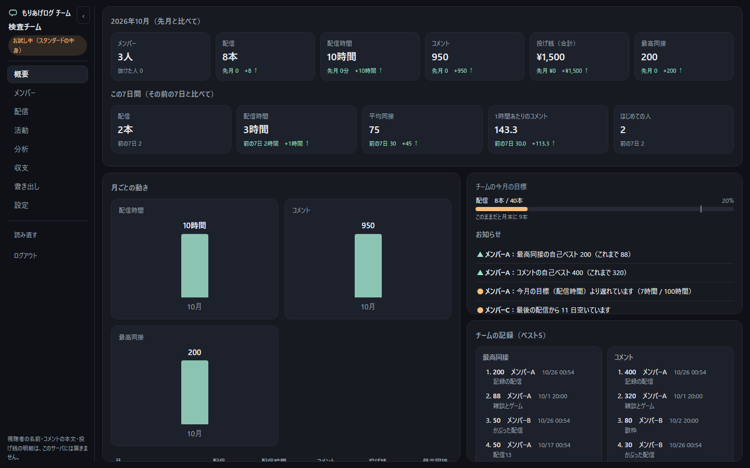Click 歌枠 entry in コメント records
750x468 pixels.
click(631, 431)
